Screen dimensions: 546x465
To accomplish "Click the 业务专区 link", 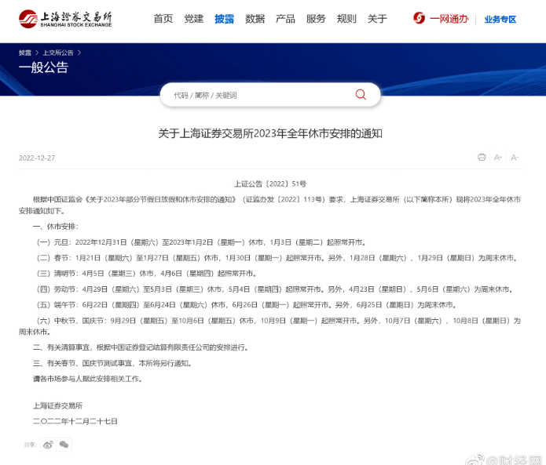I will click(500, 19).
